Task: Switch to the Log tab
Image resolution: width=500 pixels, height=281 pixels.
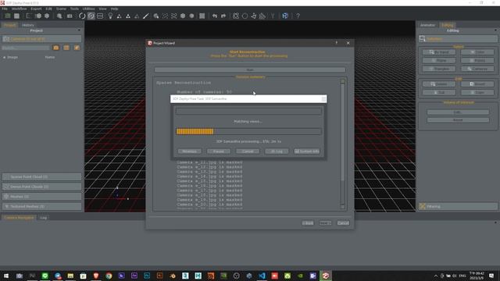Action: (x=44, y=218)
